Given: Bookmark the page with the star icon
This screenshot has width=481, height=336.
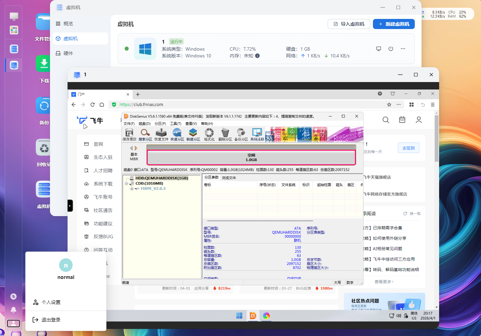Looking at the screenshot, I should pos(389,105).
